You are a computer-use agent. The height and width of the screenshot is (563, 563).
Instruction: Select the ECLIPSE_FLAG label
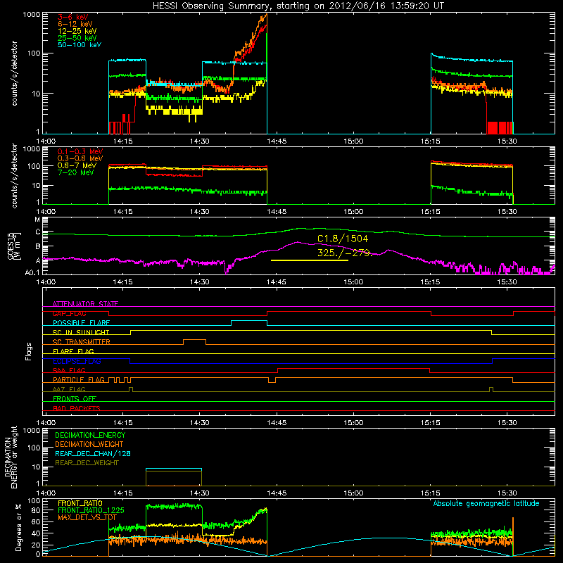point(77,362)
